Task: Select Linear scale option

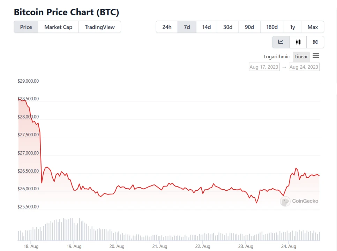Action: click(x=301, y=56)
